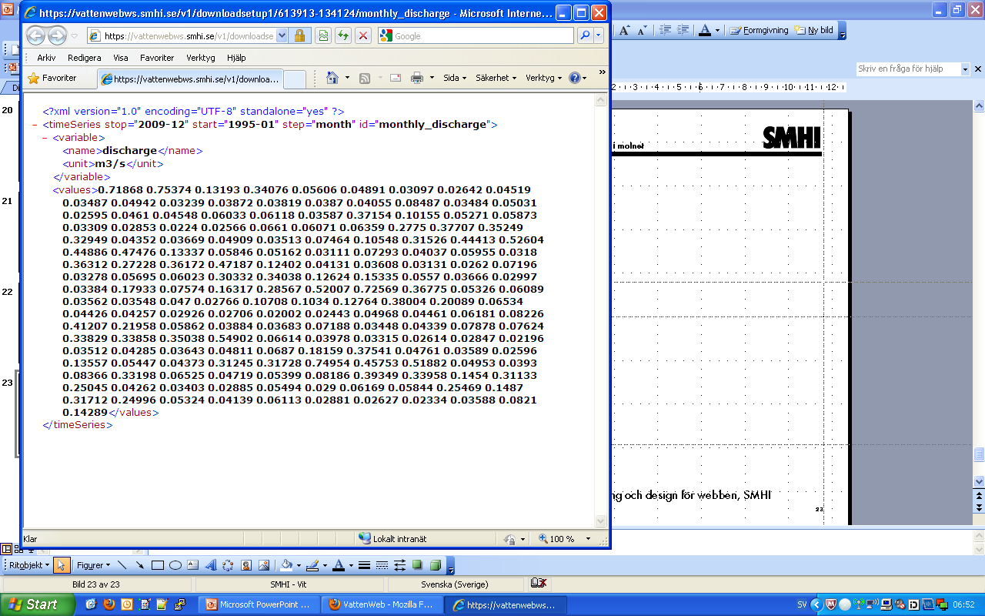
Task: Insert Clip Art from drawing toolbar
Action: coord(246,565)
